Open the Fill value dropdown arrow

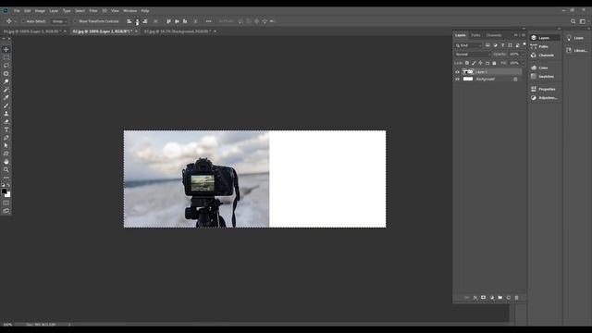click(x=523, y=63)
